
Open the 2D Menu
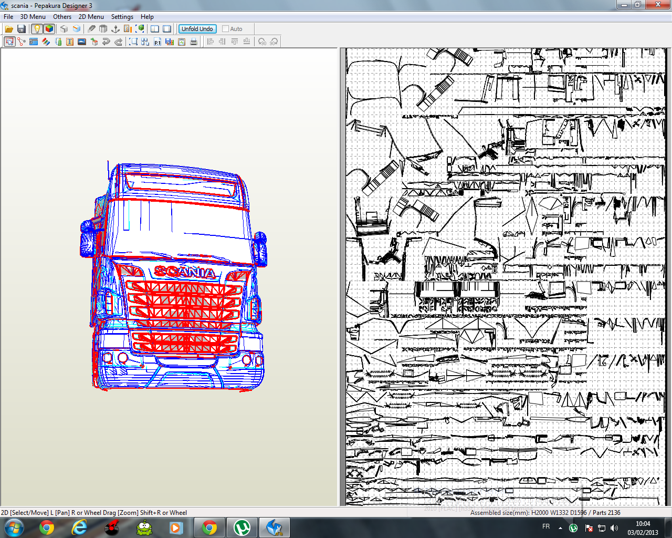[91, 16]
